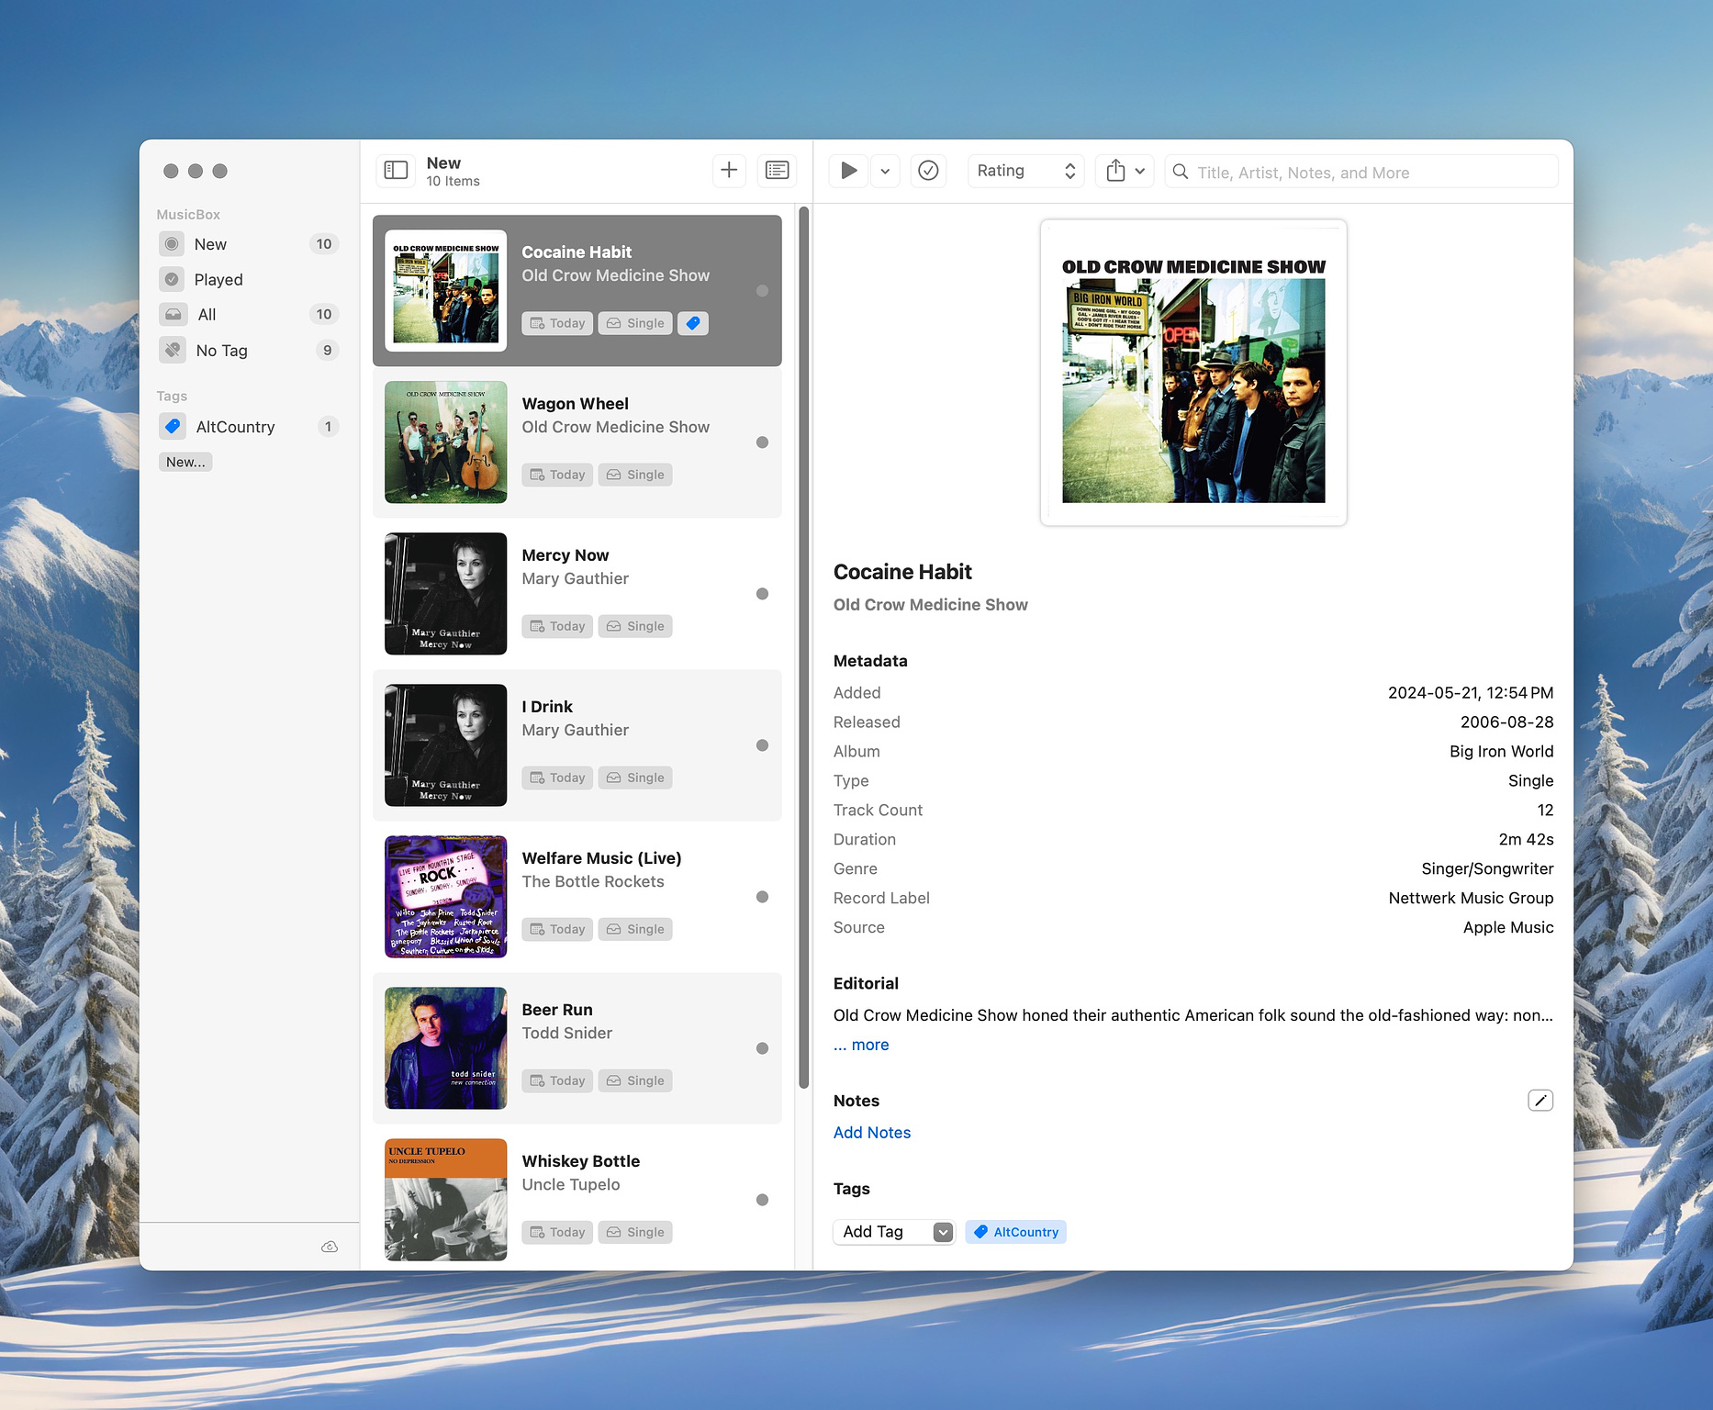Image resolution: width=1713 pixels, height=1410 pixels.
Task: Click the Old Crow Medicine Show artist name in details
Action: pyautogui.click(x=931, y=605)
